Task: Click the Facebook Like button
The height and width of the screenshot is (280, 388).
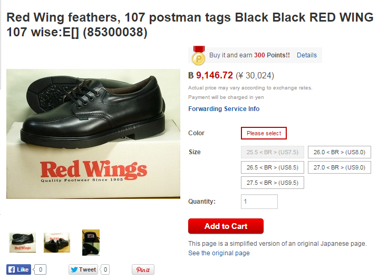Action: (x=18, y=270)
